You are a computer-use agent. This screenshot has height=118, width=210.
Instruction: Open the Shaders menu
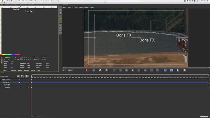pos(37,1)
